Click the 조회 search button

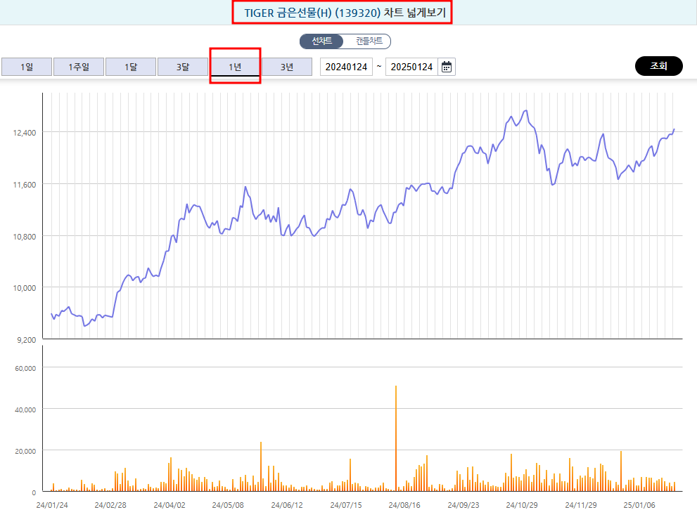point(659,66)
